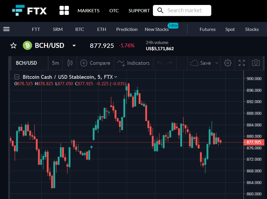Take chart snapshot with camera icon

pyautogui.click(x=256, y=63)
